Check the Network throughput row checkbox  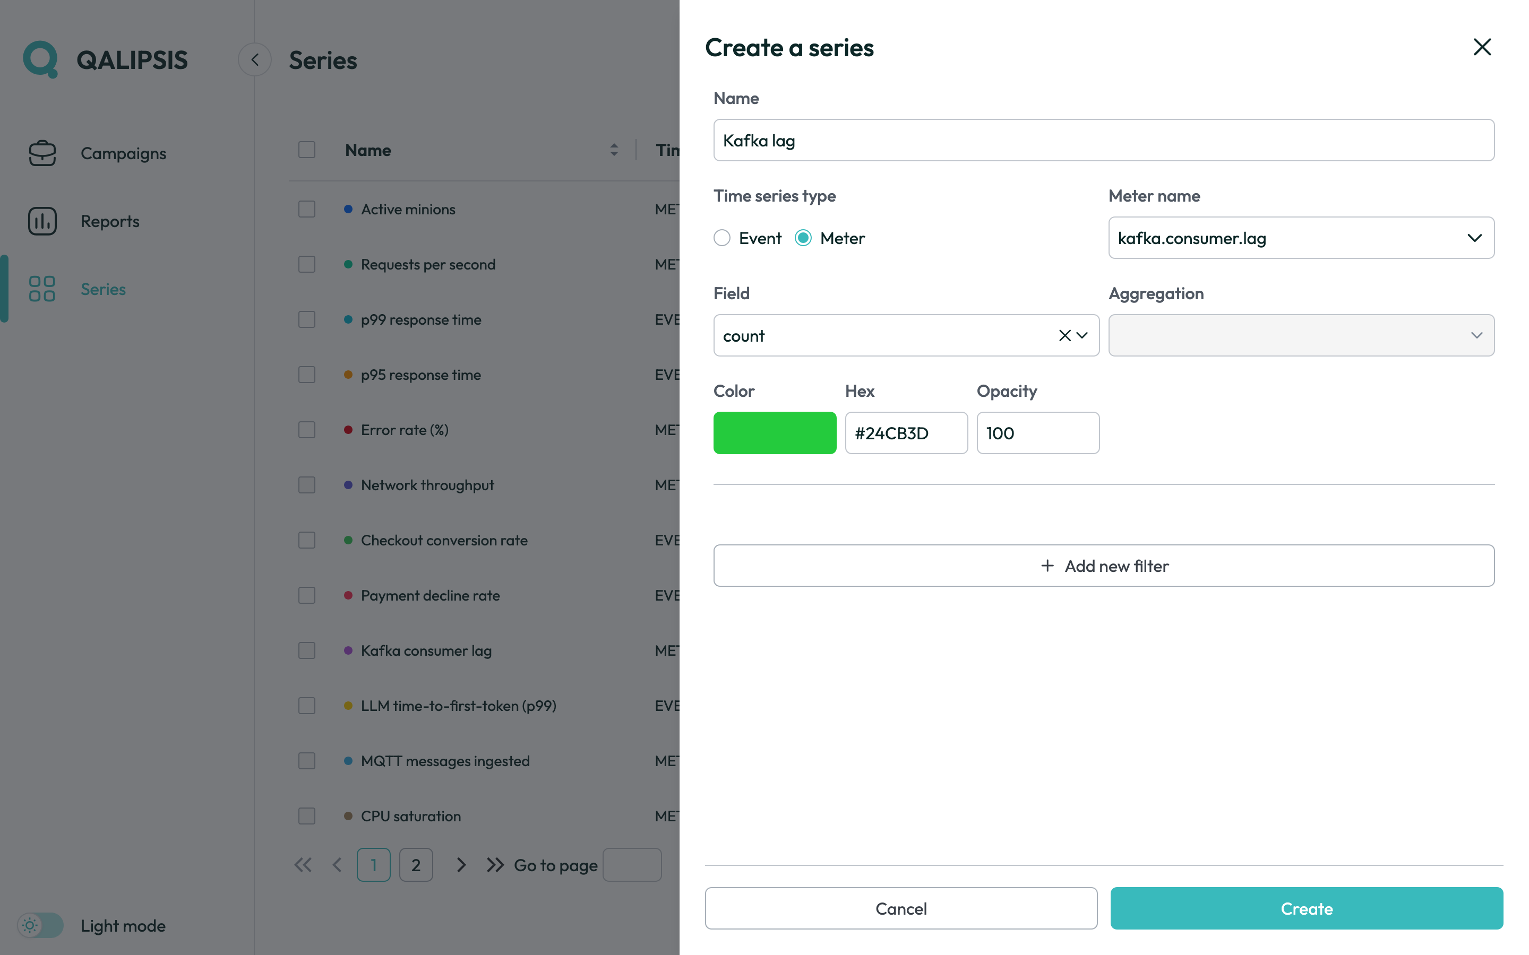point(306,485)
